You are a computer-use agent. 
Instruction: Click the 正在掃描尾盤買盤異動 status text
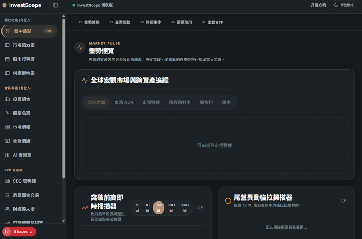286,227
